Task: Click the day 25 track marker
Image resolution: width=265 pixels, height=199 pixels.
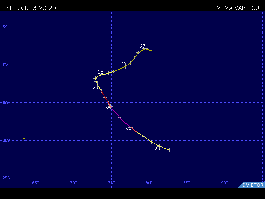Action: (x=103, y=74)
